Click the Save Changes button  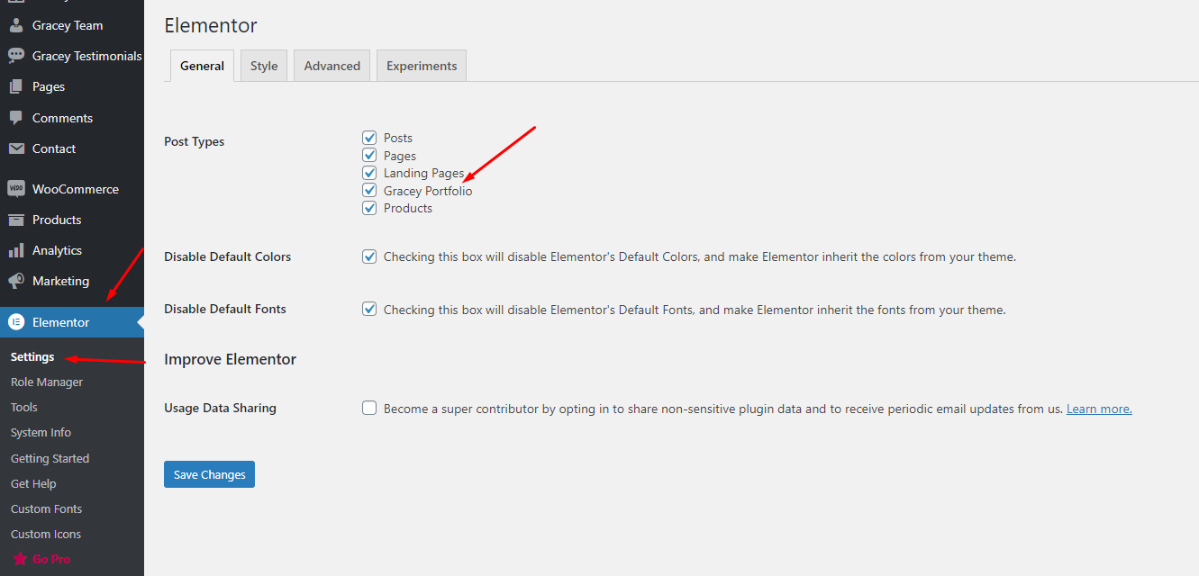click(x=209, y=474)
